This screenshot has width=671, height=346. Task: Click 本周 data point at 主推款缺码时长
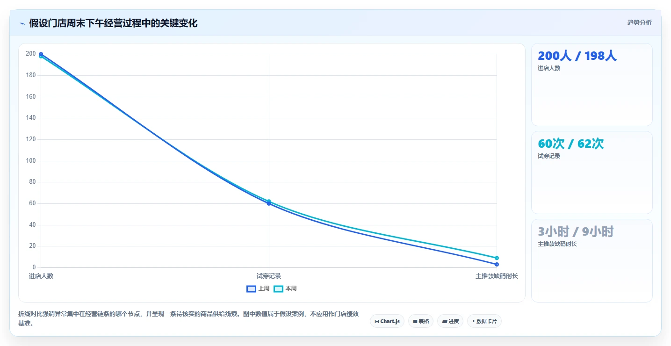tap(497, 258)
